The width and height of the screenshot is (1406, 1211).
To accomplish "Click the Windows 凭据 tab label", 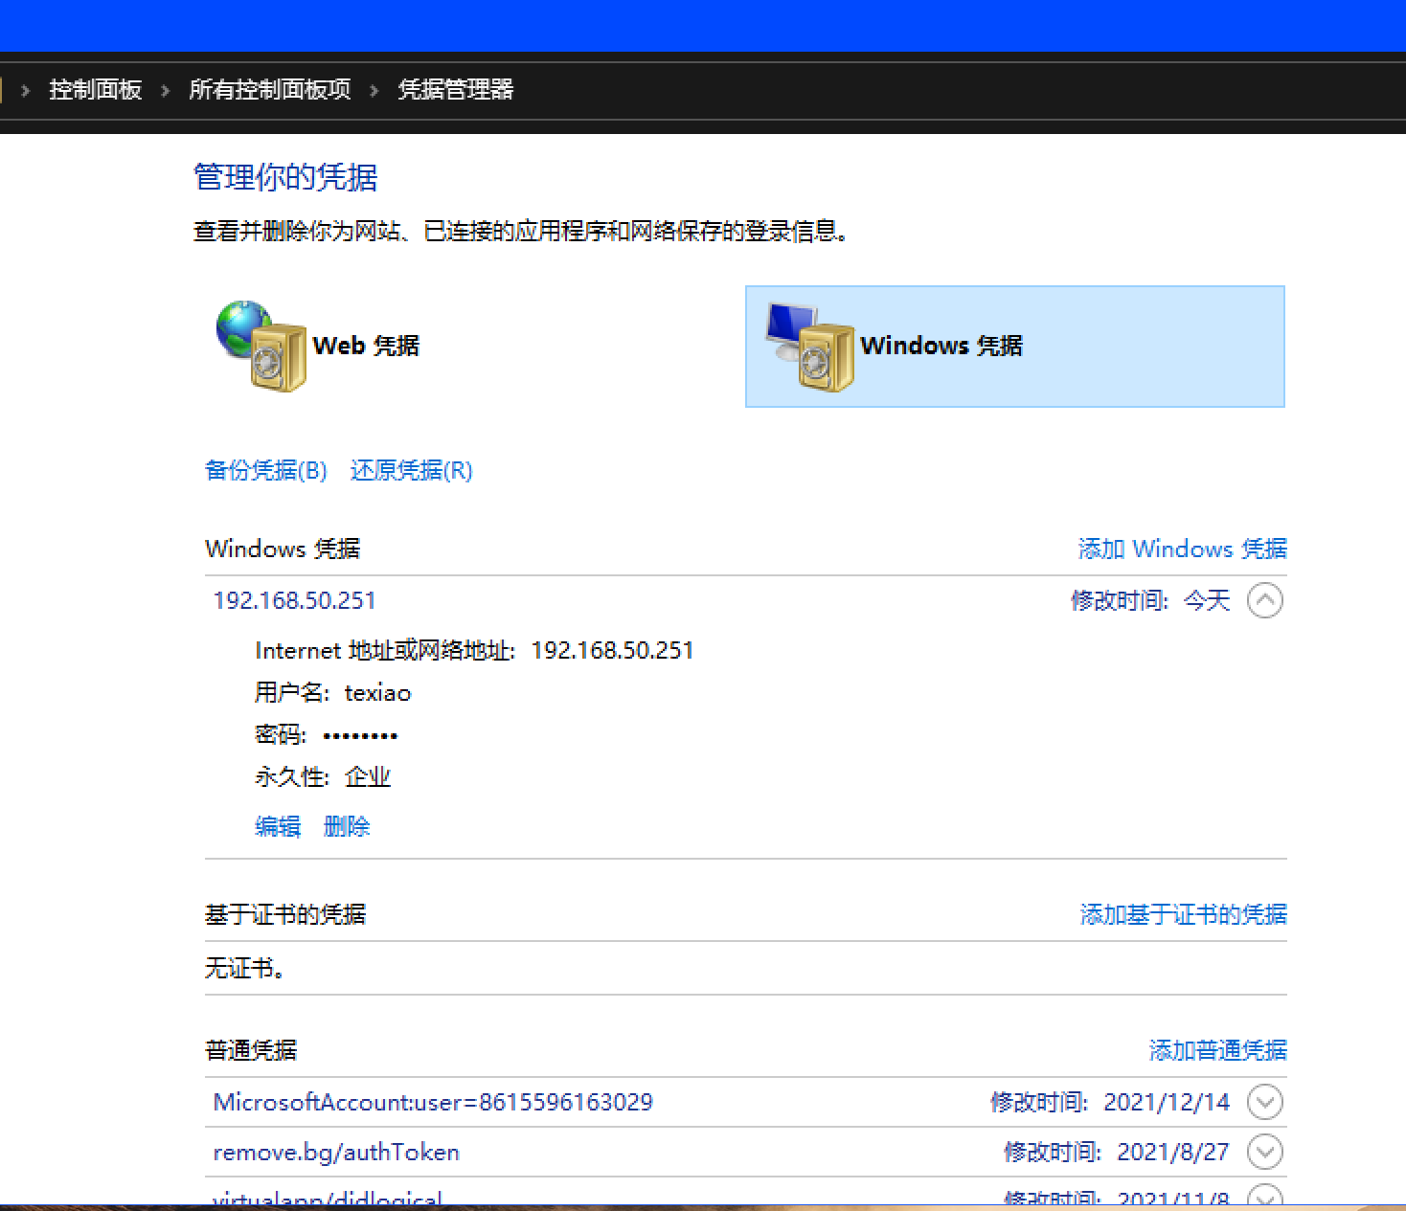I will pyautogui.click(x=941, y=346).
